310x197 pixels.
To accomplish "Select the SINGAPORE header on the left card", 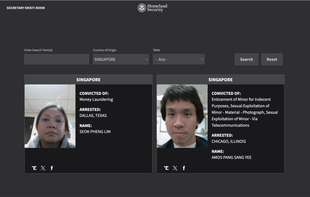I will point(89,80).
